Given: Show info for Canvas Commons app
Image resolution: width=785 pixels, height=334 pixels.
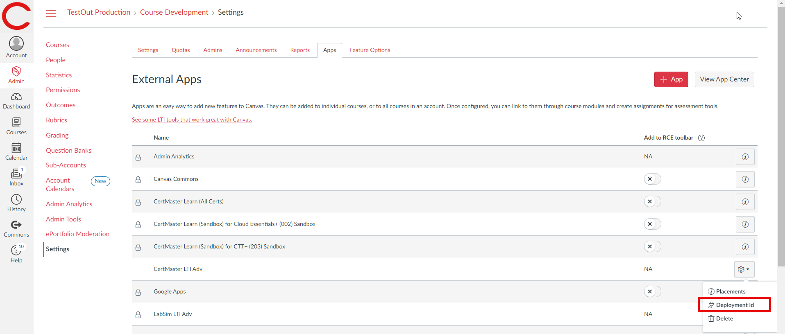Looking at the screenshot, I should pyautogui.click(x=745, y=179).
